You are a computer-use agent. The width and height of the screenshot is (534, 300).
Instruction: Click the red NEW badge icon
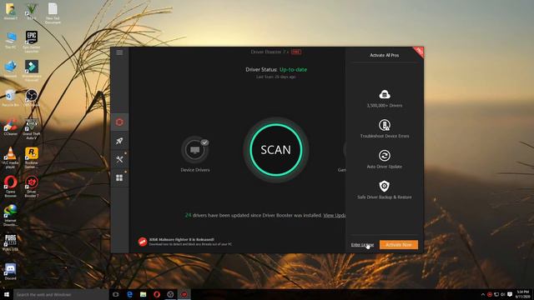point(143,242)
